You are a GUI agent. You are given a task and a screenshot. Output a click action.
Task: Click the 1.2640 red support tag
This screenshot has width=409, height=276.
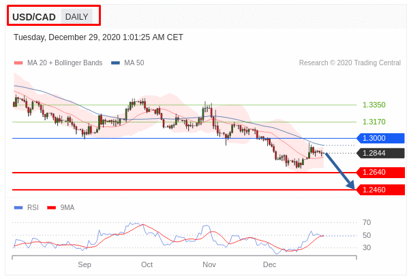tap(380, 172)
